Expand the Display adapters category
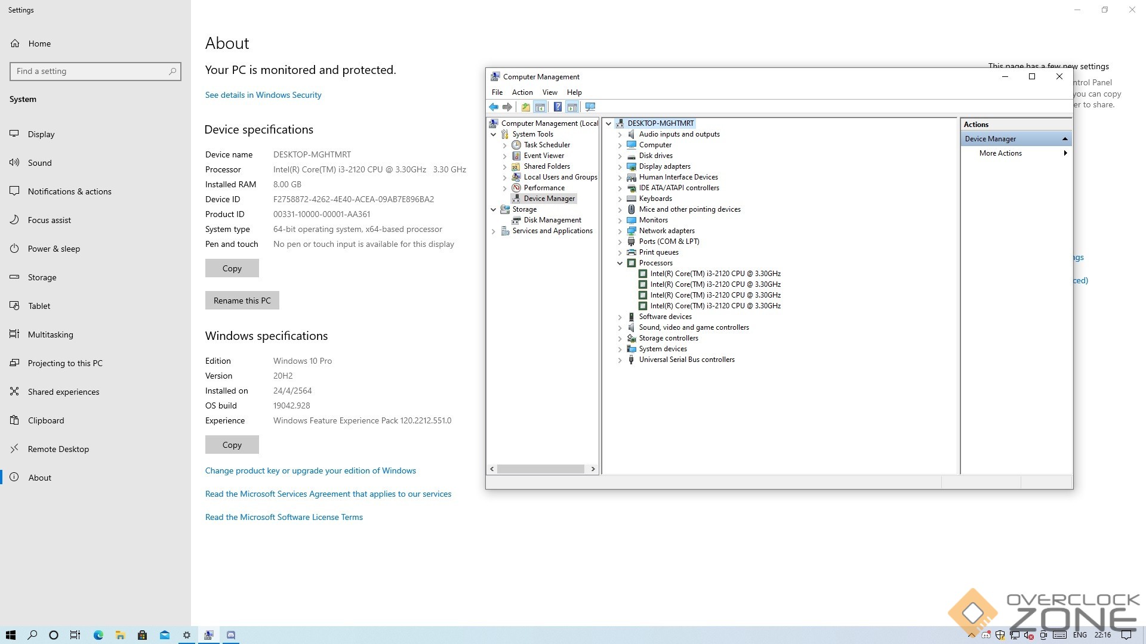Screen dimensions: 1146x644 pos(620,166)
